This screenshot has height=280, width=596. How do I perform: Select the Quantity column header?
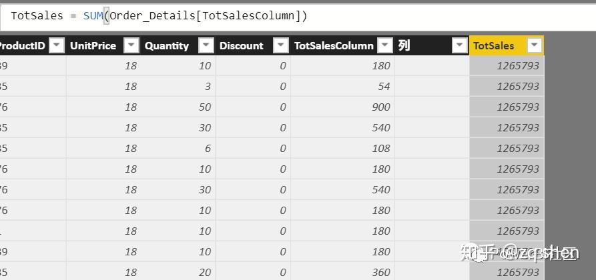click(x=167, y=45)
